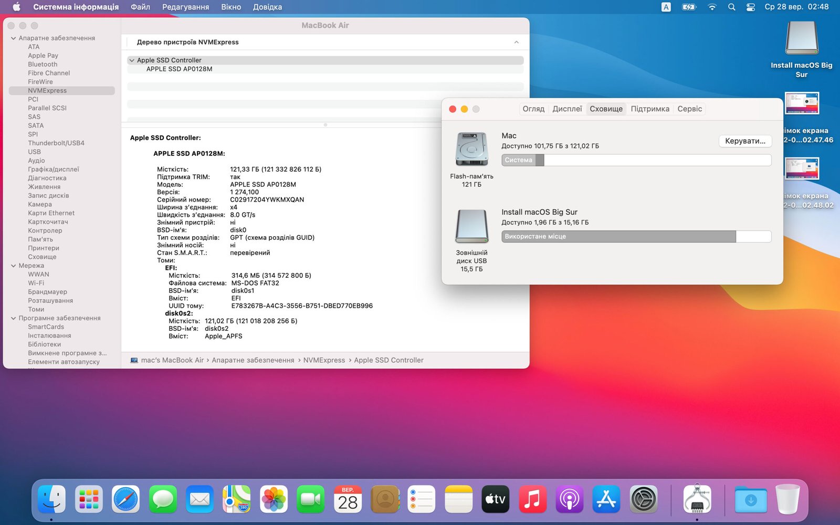This screenshot has width=840, height=525.
Task: Click battery charging status icon
Action: click(689, 7)
